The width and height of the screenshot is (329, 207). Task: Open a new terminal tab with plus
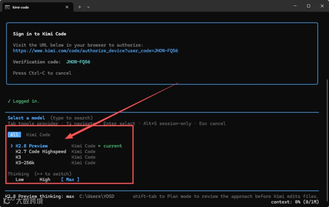coord(80,7)
